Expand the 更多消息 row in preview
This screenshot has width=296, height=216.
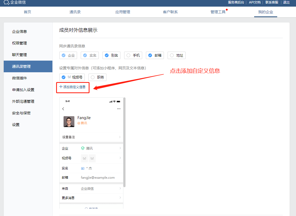pos(120,198)
